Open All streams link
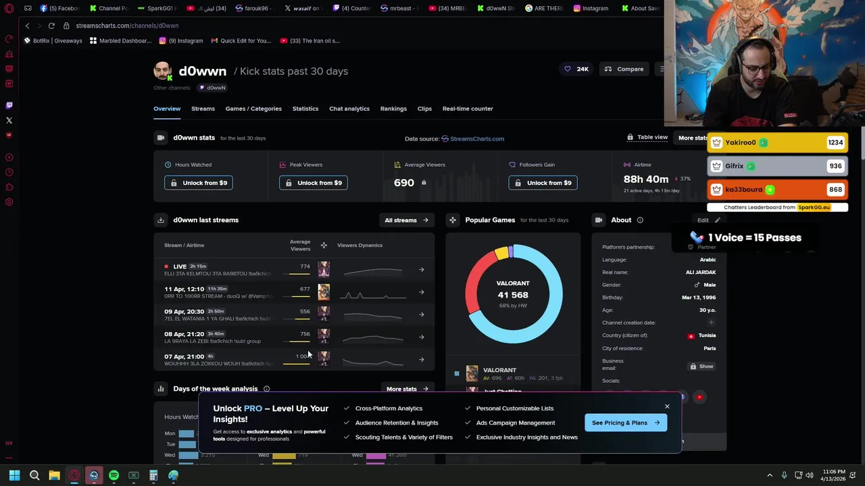Screen dimensions: 865x486 tap(406, 220)
